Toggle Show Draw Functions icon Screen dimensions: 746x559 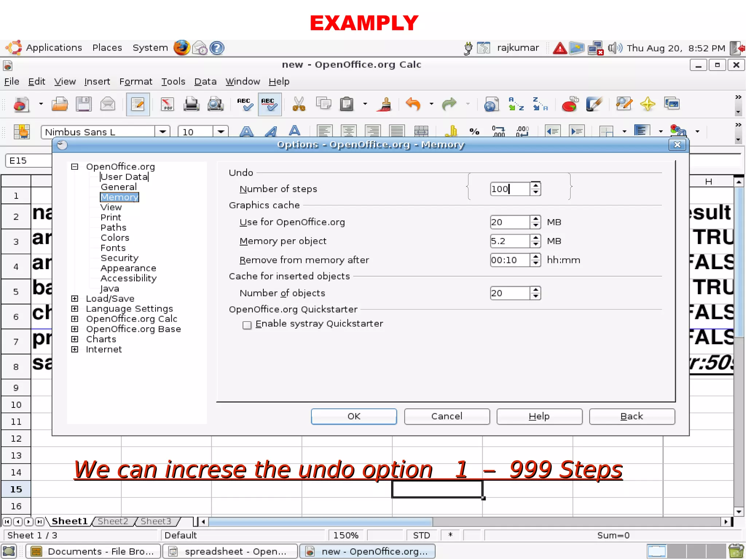594,105
